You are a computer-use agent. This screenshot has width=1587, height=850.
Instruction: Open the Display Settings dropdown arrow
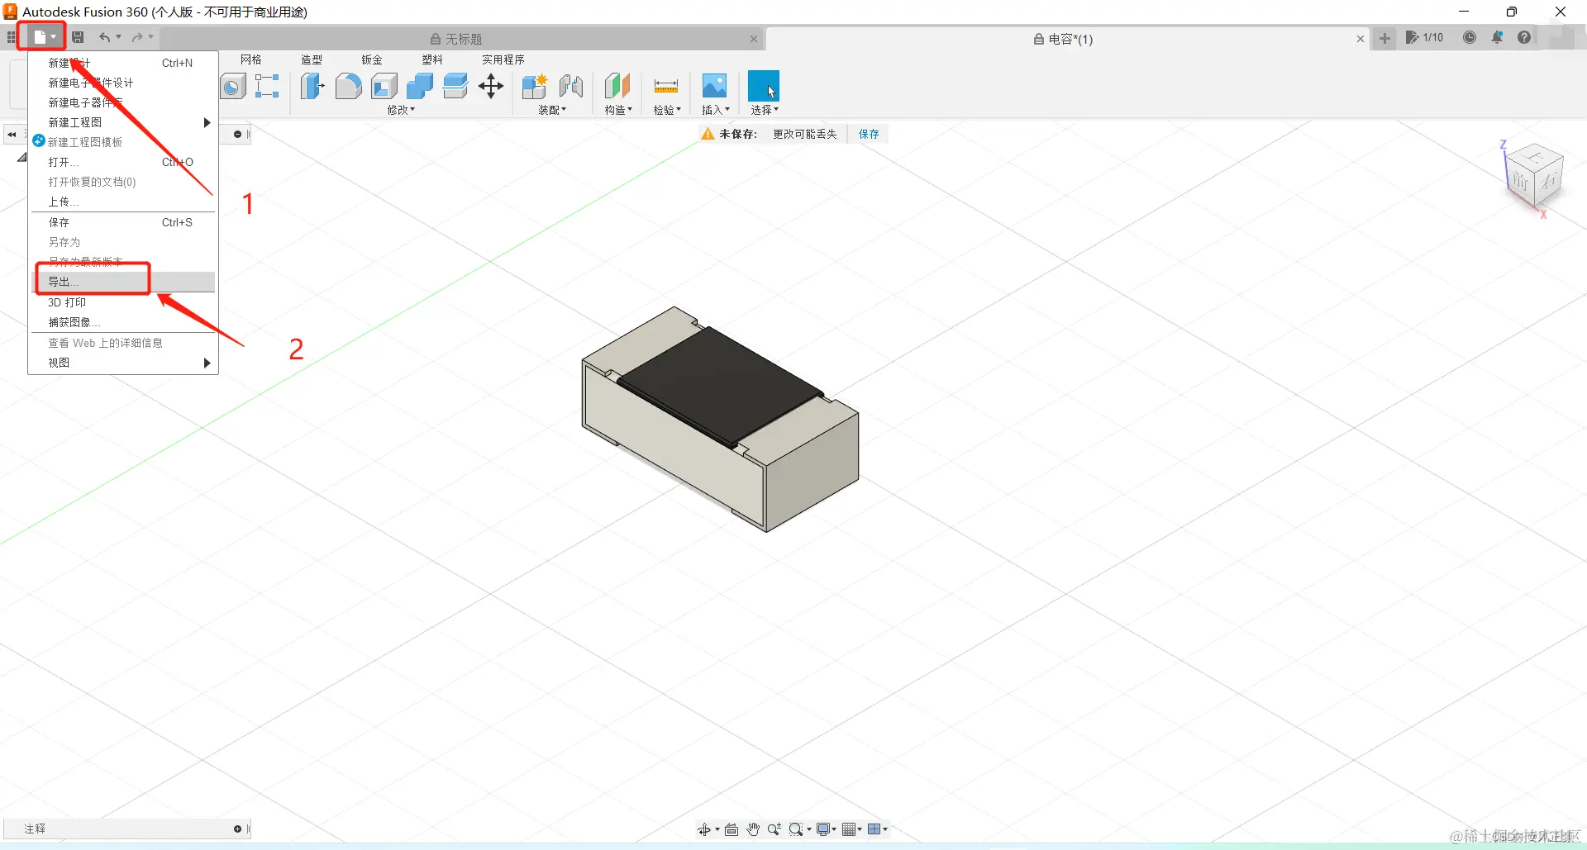click(x=835, y=829)
